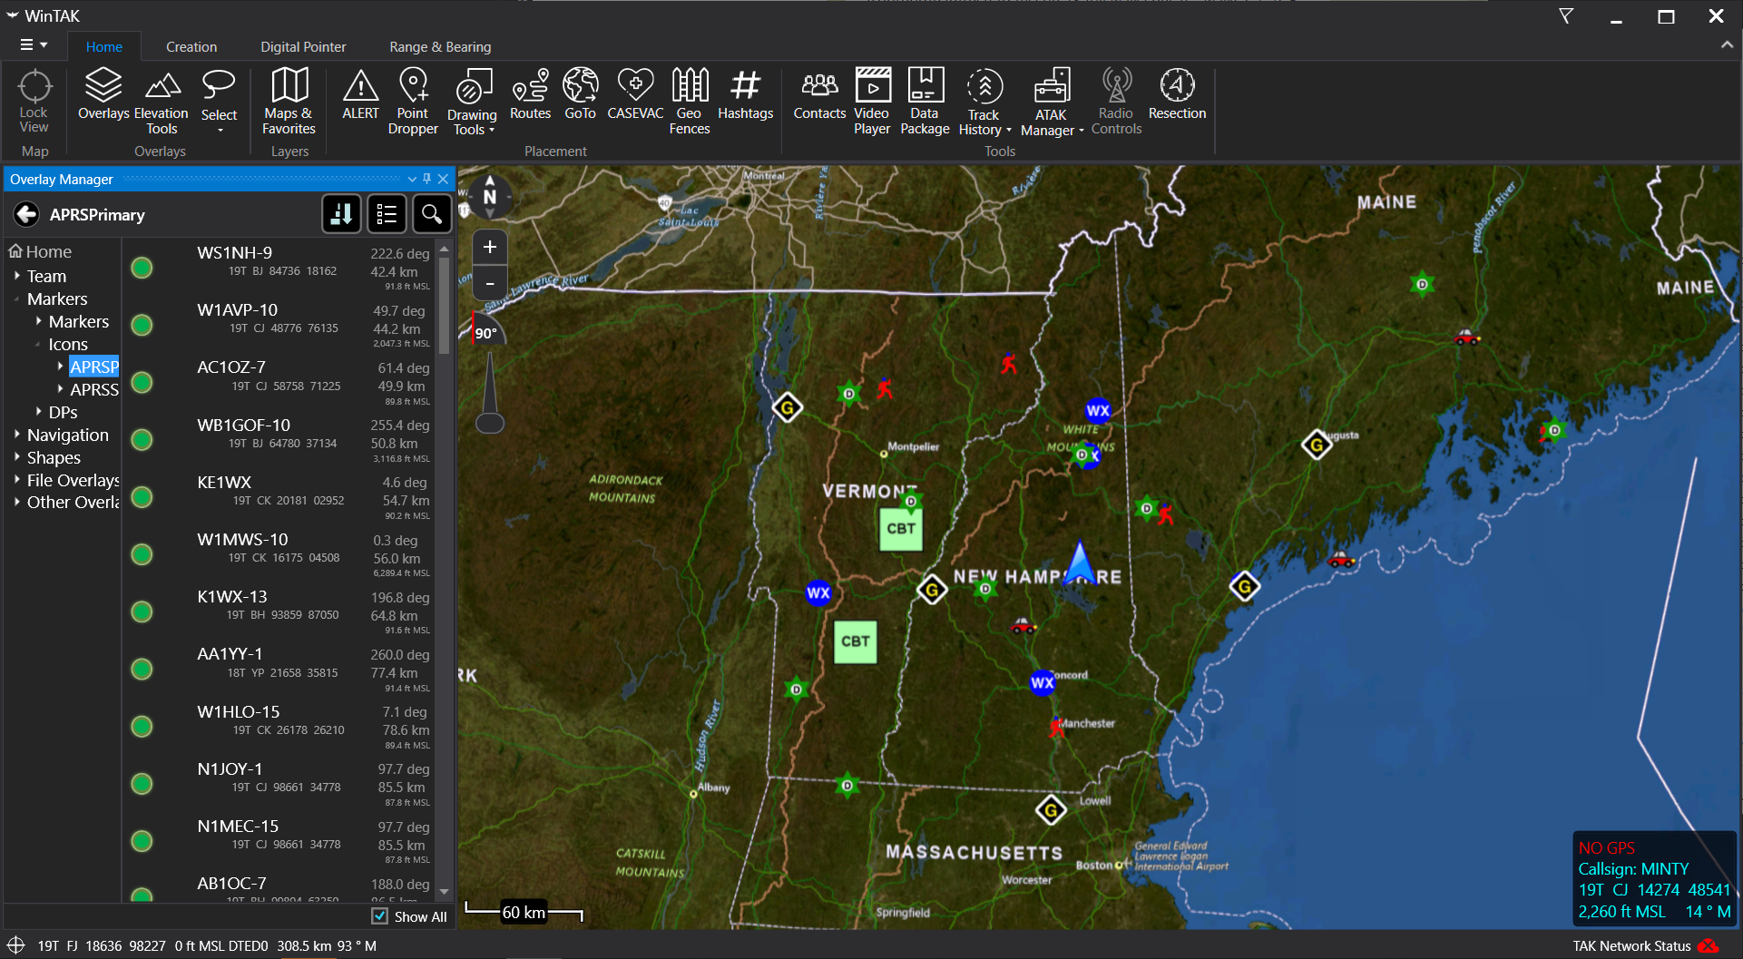Zoom out the map with minus button
This screenshot has width=1743, height=959.
[490, 283]
